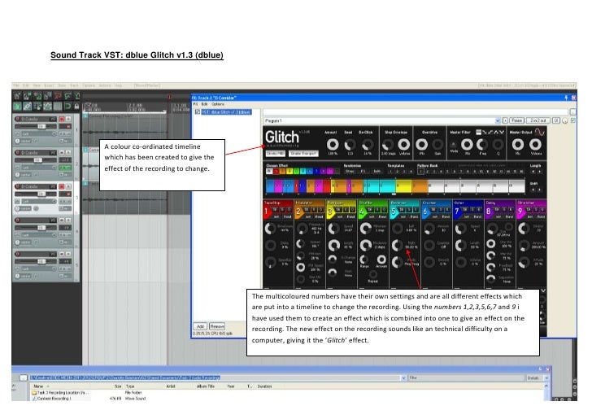
Task: Select the first Master Filter type icon
Action: coord(478,132)
